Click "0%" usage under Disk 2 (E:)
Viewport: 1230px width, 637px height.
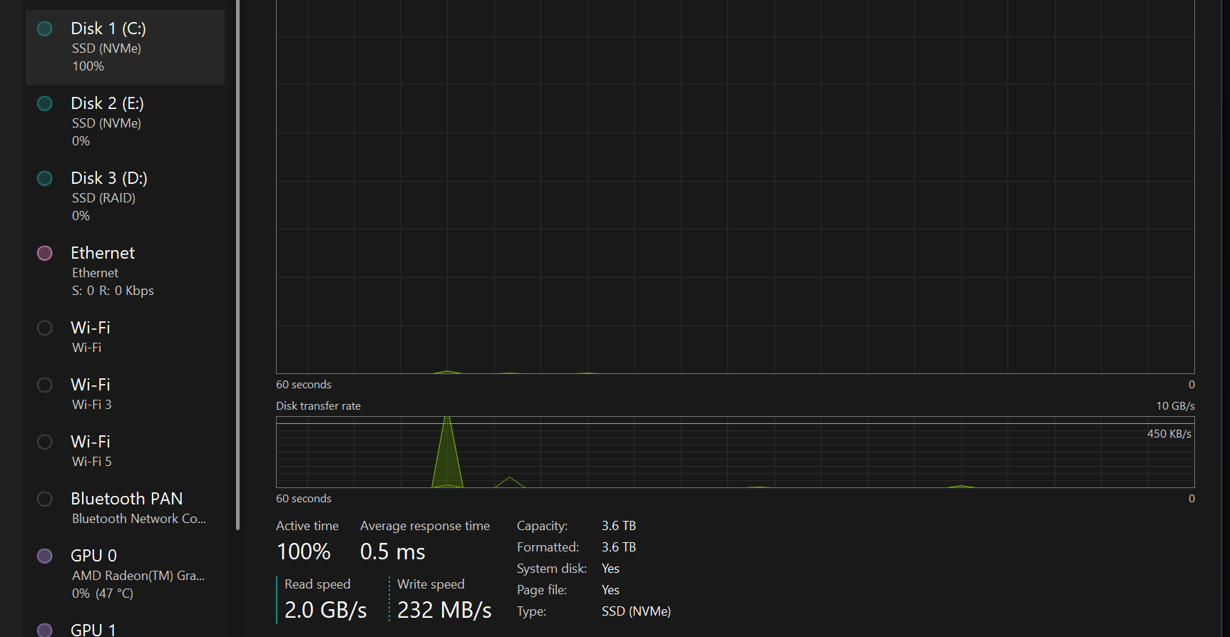pos(81,141)
